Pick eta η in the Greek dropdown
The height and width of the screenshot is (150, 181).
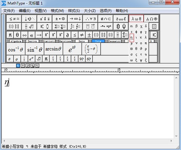(x=131, y=38)
